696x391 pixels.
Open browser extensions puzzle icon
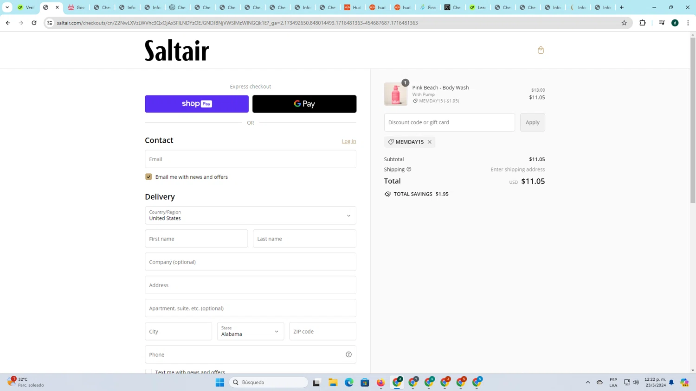point(643,23)
